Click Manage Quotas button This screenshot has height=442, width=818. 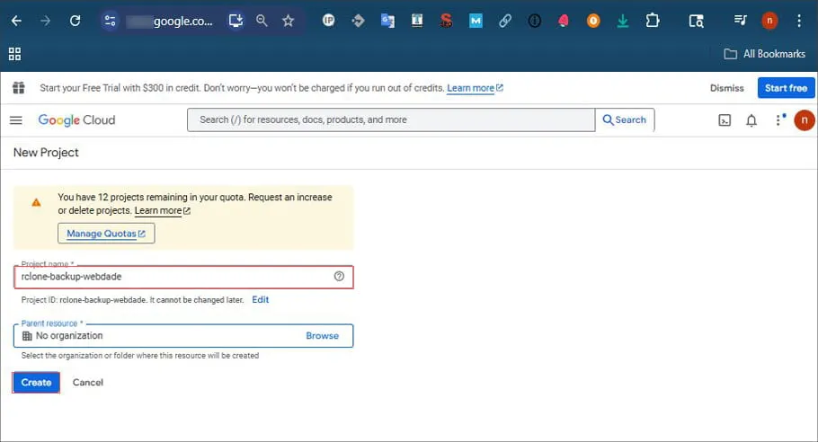[106, 234]
